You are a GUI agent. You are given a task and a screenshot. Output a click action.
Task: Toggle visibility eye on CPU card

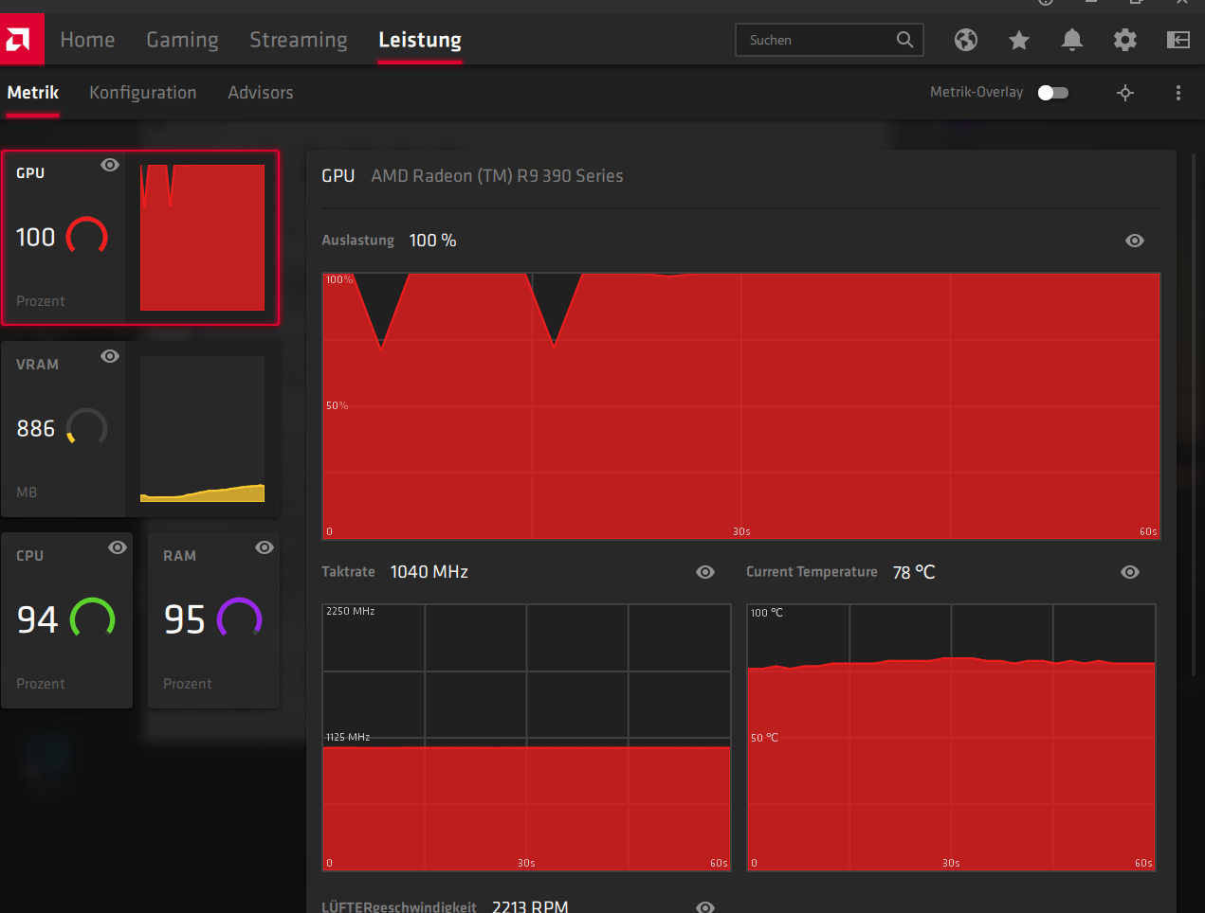click(x=118, y=547)
